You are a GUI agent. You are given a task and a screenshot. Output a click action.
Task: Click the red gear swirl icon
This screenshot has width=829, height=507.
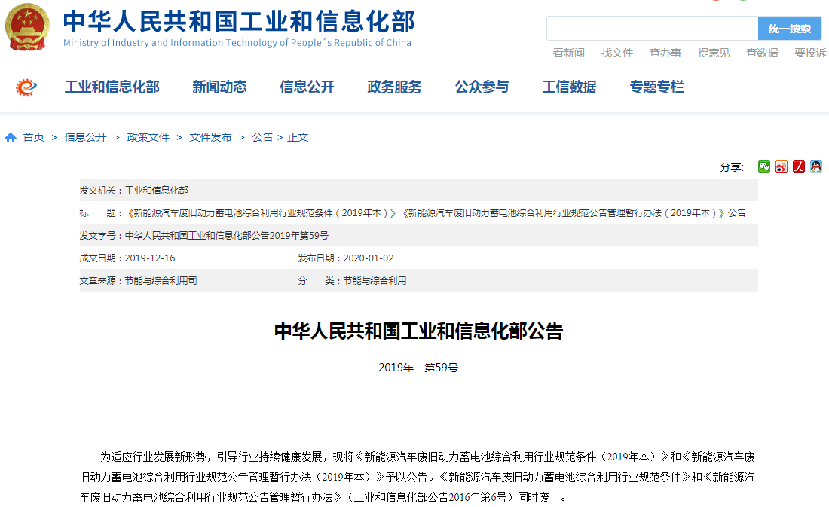(26, 87)
